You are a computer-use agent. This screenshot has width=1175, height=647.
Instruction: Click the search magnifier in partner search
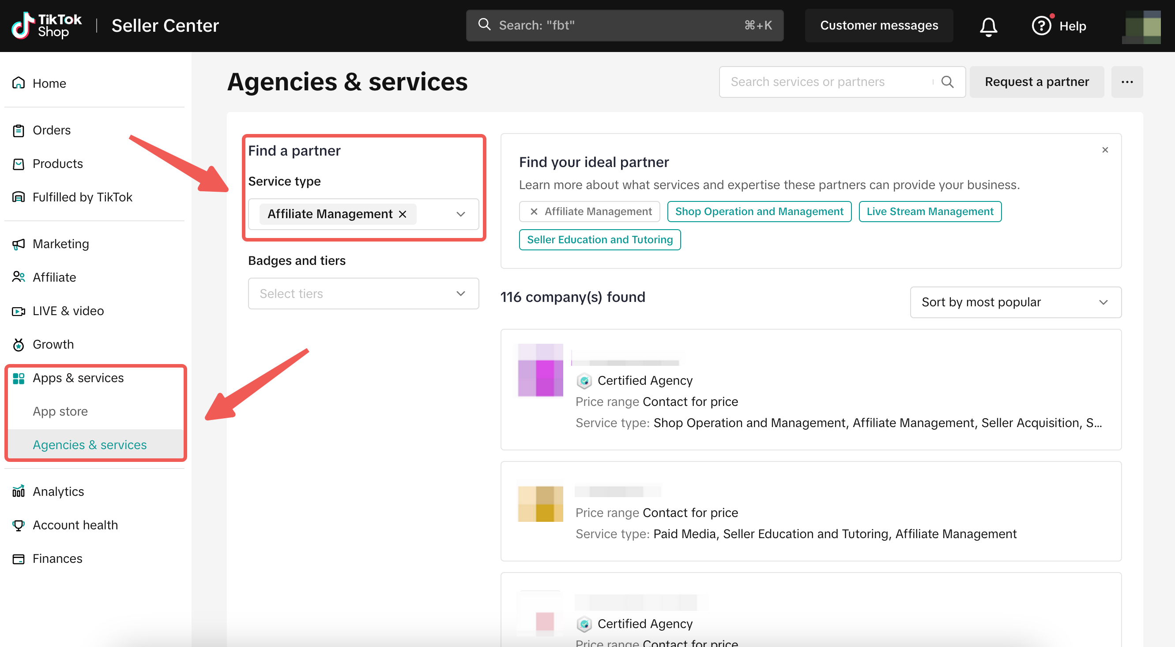point(947,82)
